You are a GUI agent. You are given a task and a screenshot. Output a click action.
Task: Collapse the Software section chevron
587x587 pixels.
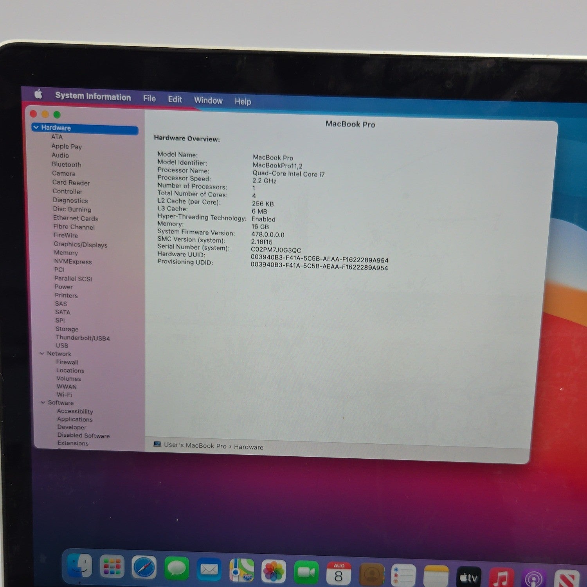coord(43,402)
